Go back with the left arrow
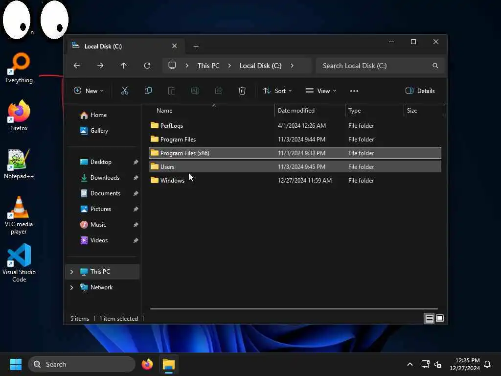The width and height of the screenshot is (501, 376). (x=77, y=66)
